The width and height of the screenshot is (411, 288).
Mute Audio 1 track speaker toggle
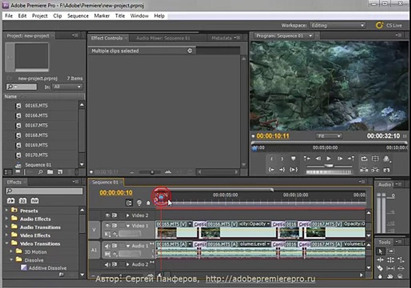[108, 246]
